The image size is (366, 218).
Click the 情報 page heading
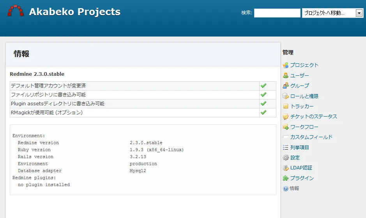(x=21, y=54)
